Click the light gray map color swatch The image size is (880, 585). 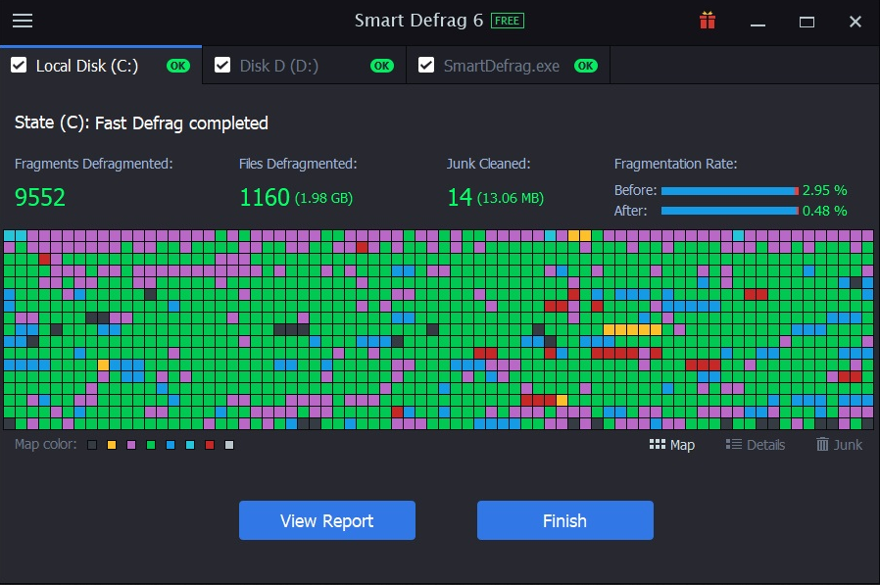pos(229,445)
